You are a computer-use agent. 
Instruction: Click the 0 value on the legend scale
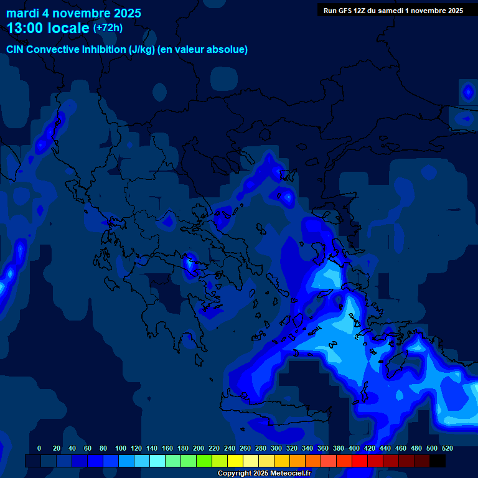point(39,448)
